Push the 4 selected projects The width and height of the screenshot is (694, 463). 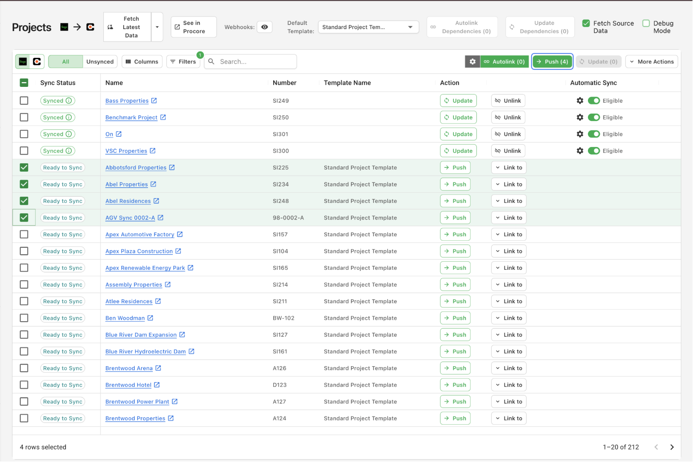[552, 62]
